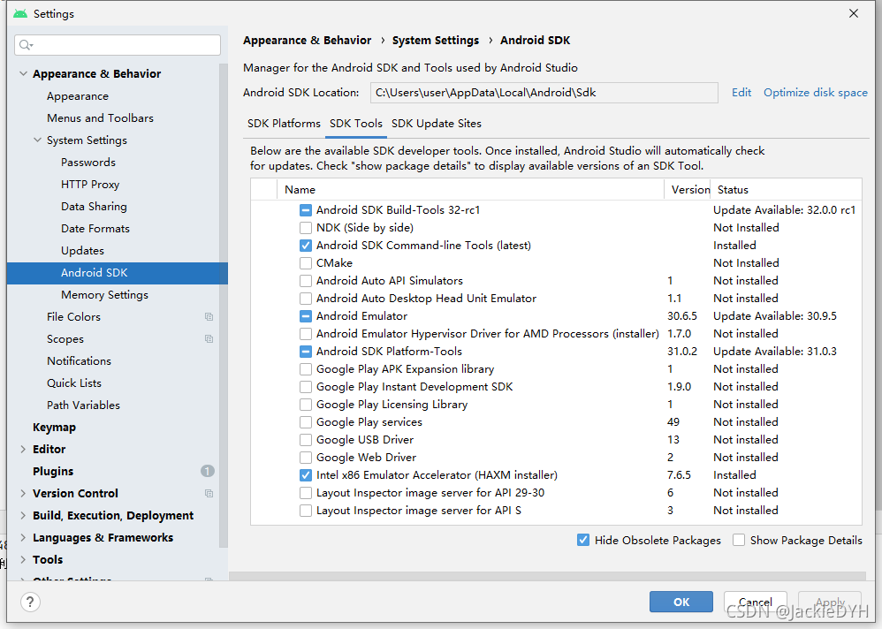
Task: Click the project-level icon beside File Colors
Action: [209, 317]
